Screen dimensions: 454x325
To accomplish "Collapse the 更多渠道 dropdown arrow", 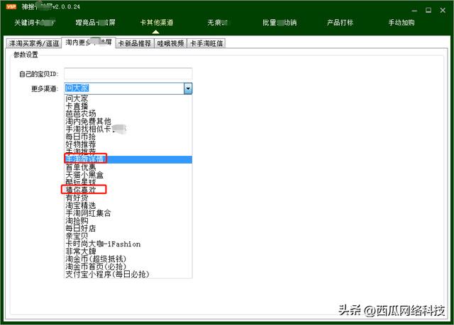I will pos(188,89).
